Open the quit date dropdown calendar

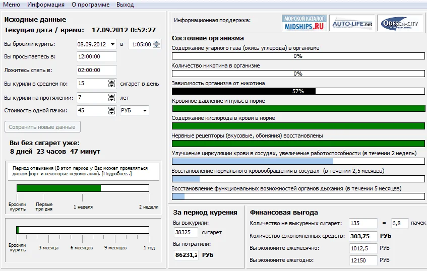click(x=112, y=44)
